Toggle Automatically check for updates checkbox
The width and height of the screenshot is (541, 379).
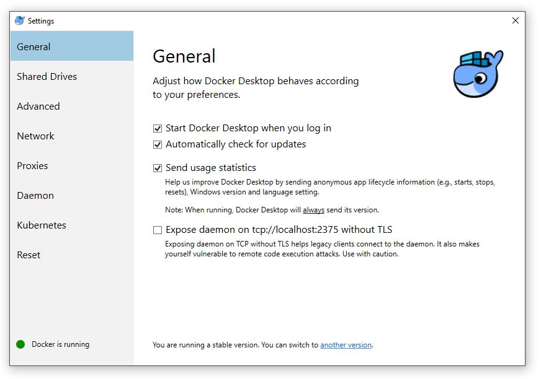(158, 144)
